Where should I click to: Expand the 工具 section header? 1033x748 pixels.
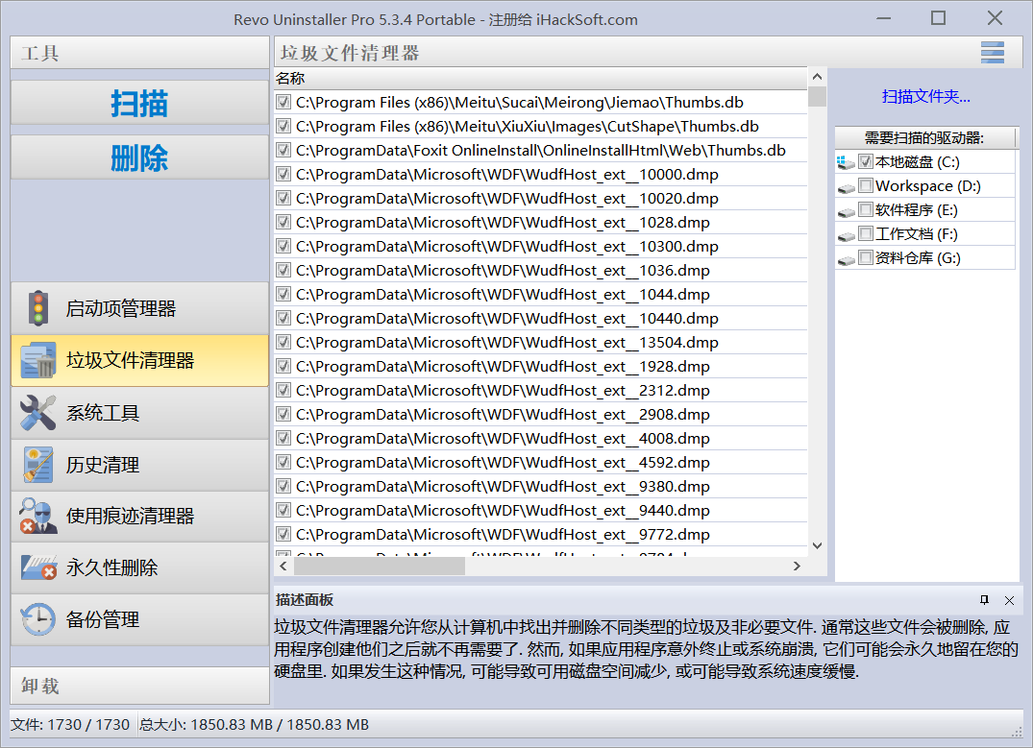pyautogui.click(x=139, y=53)
